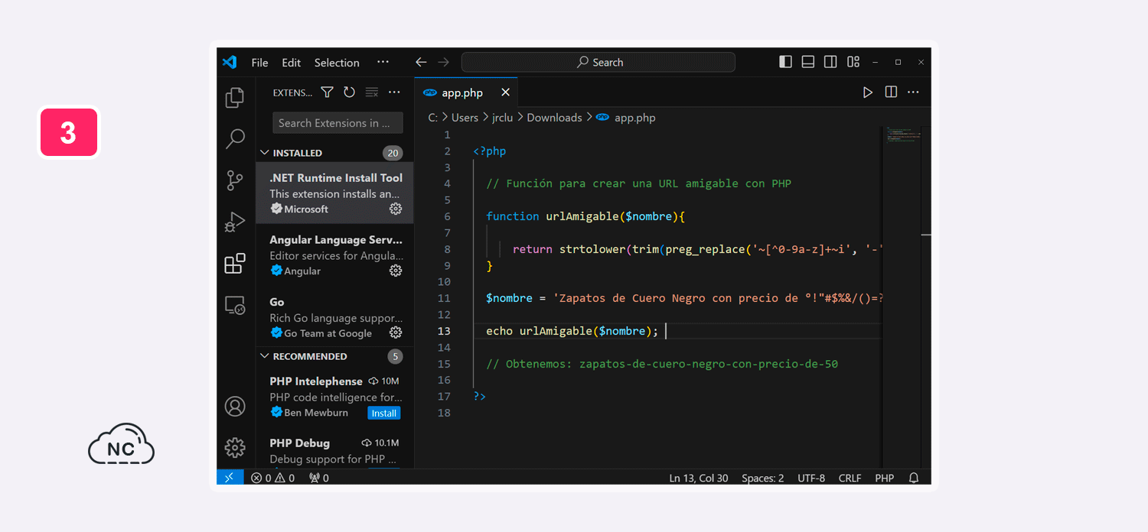
Task: Click the filter extensions funnel icon
Action: pyautogui.click(x=327, y=92)
